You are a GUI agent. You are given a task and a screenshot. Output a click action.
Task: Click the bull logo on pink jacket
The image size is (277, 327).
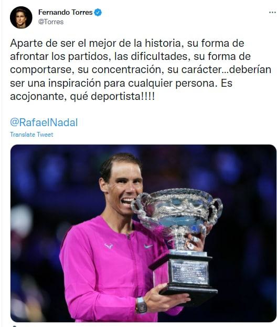click(x=109, y=246)
